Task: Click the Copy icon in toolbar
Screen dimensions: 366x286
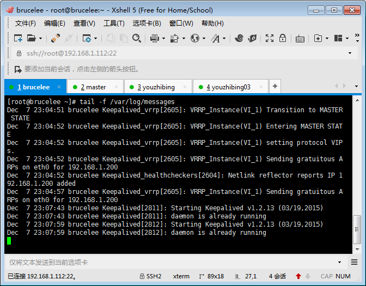Action: pos(111,38)
